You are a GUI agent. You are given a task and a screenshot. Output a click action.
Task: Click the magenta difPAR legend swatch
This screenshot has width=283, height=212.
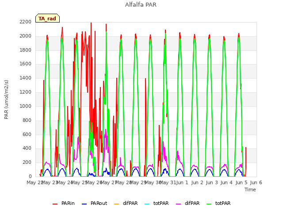point(178,204)
